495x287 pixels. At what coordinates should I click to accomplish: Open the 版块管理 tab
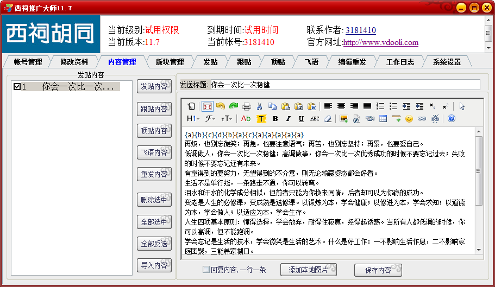[170, 62]
